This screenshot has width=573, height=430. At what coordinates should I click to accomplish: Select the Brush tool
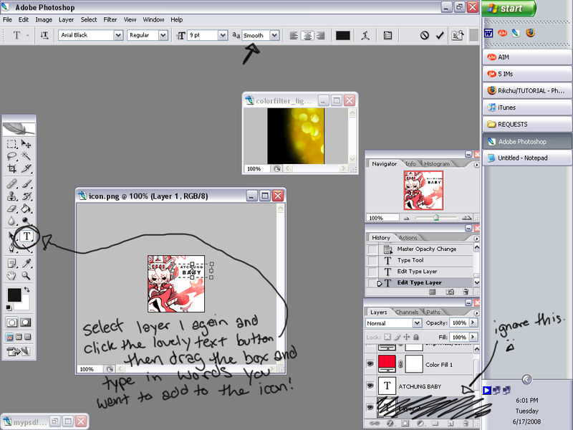pos(26,183)
